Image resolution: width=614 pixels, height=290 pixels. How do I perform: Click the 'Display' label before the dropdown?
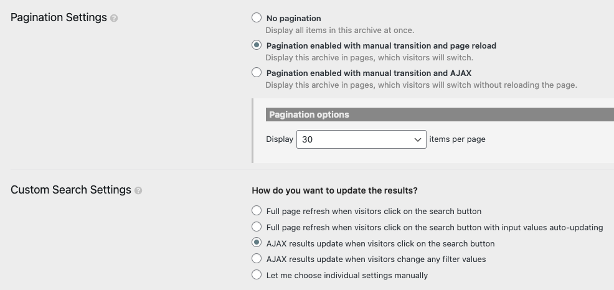pyautogui.click(x=280, y=139)
